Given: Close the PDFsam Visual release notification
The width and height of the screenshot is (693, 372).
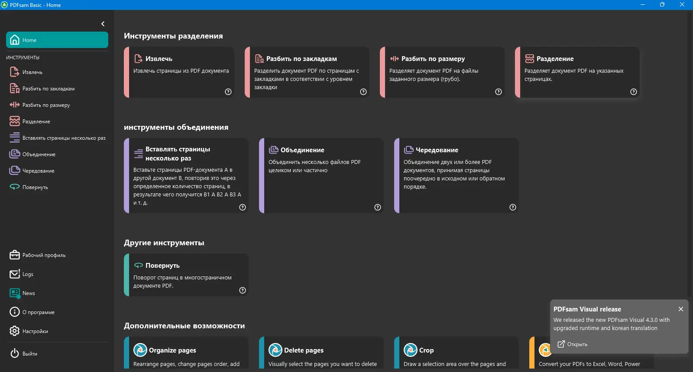Looking at the screenshot, I should click(681, 309).
